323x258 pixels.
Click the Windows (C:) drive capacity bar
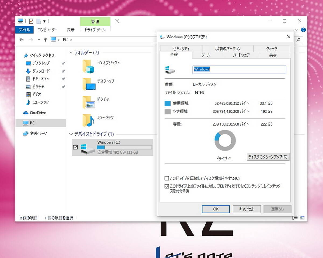(124, 147)
